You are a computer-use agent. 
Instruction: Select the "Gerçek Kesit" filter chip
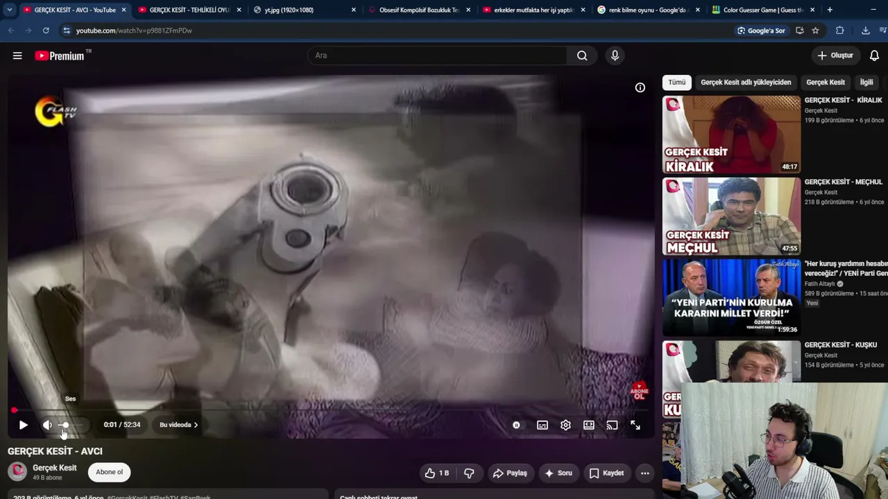click(826, 82)
